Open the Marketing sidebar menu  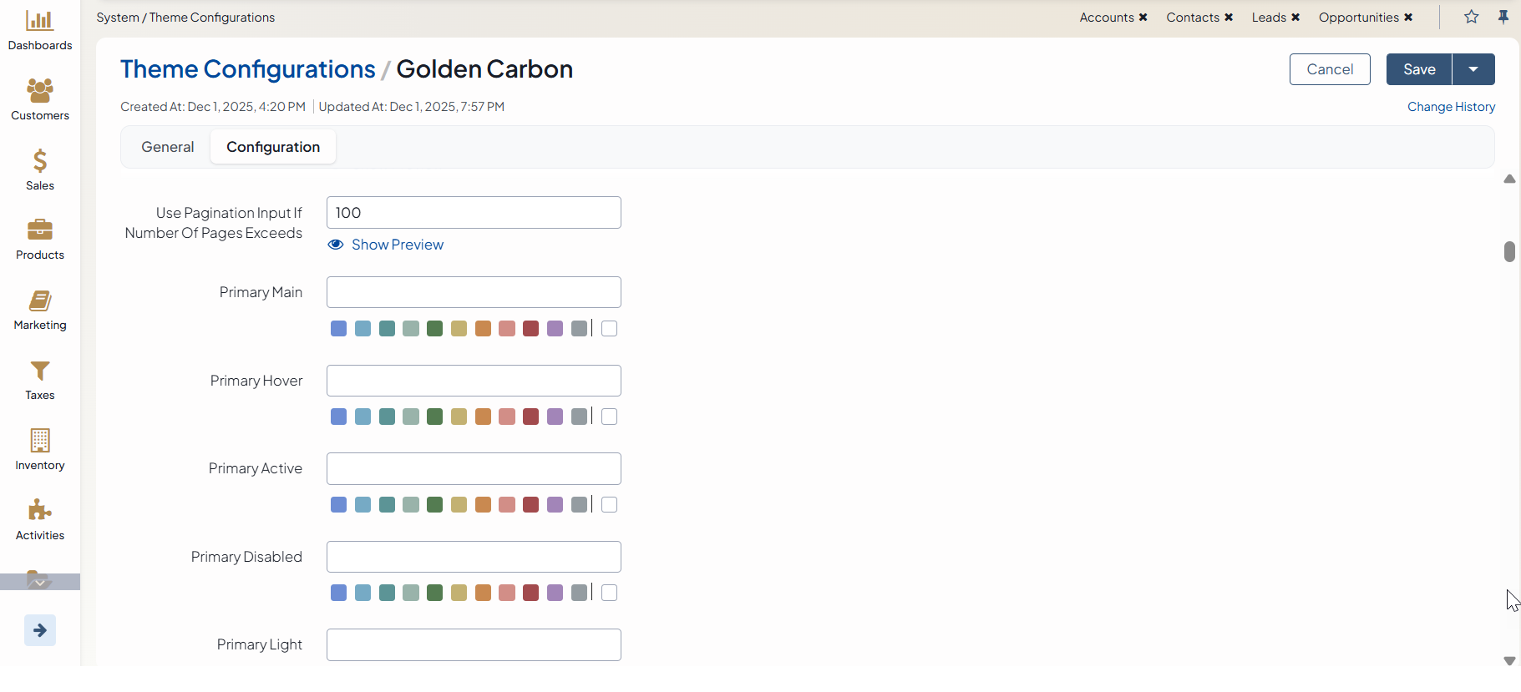click(x=40, y=310)
